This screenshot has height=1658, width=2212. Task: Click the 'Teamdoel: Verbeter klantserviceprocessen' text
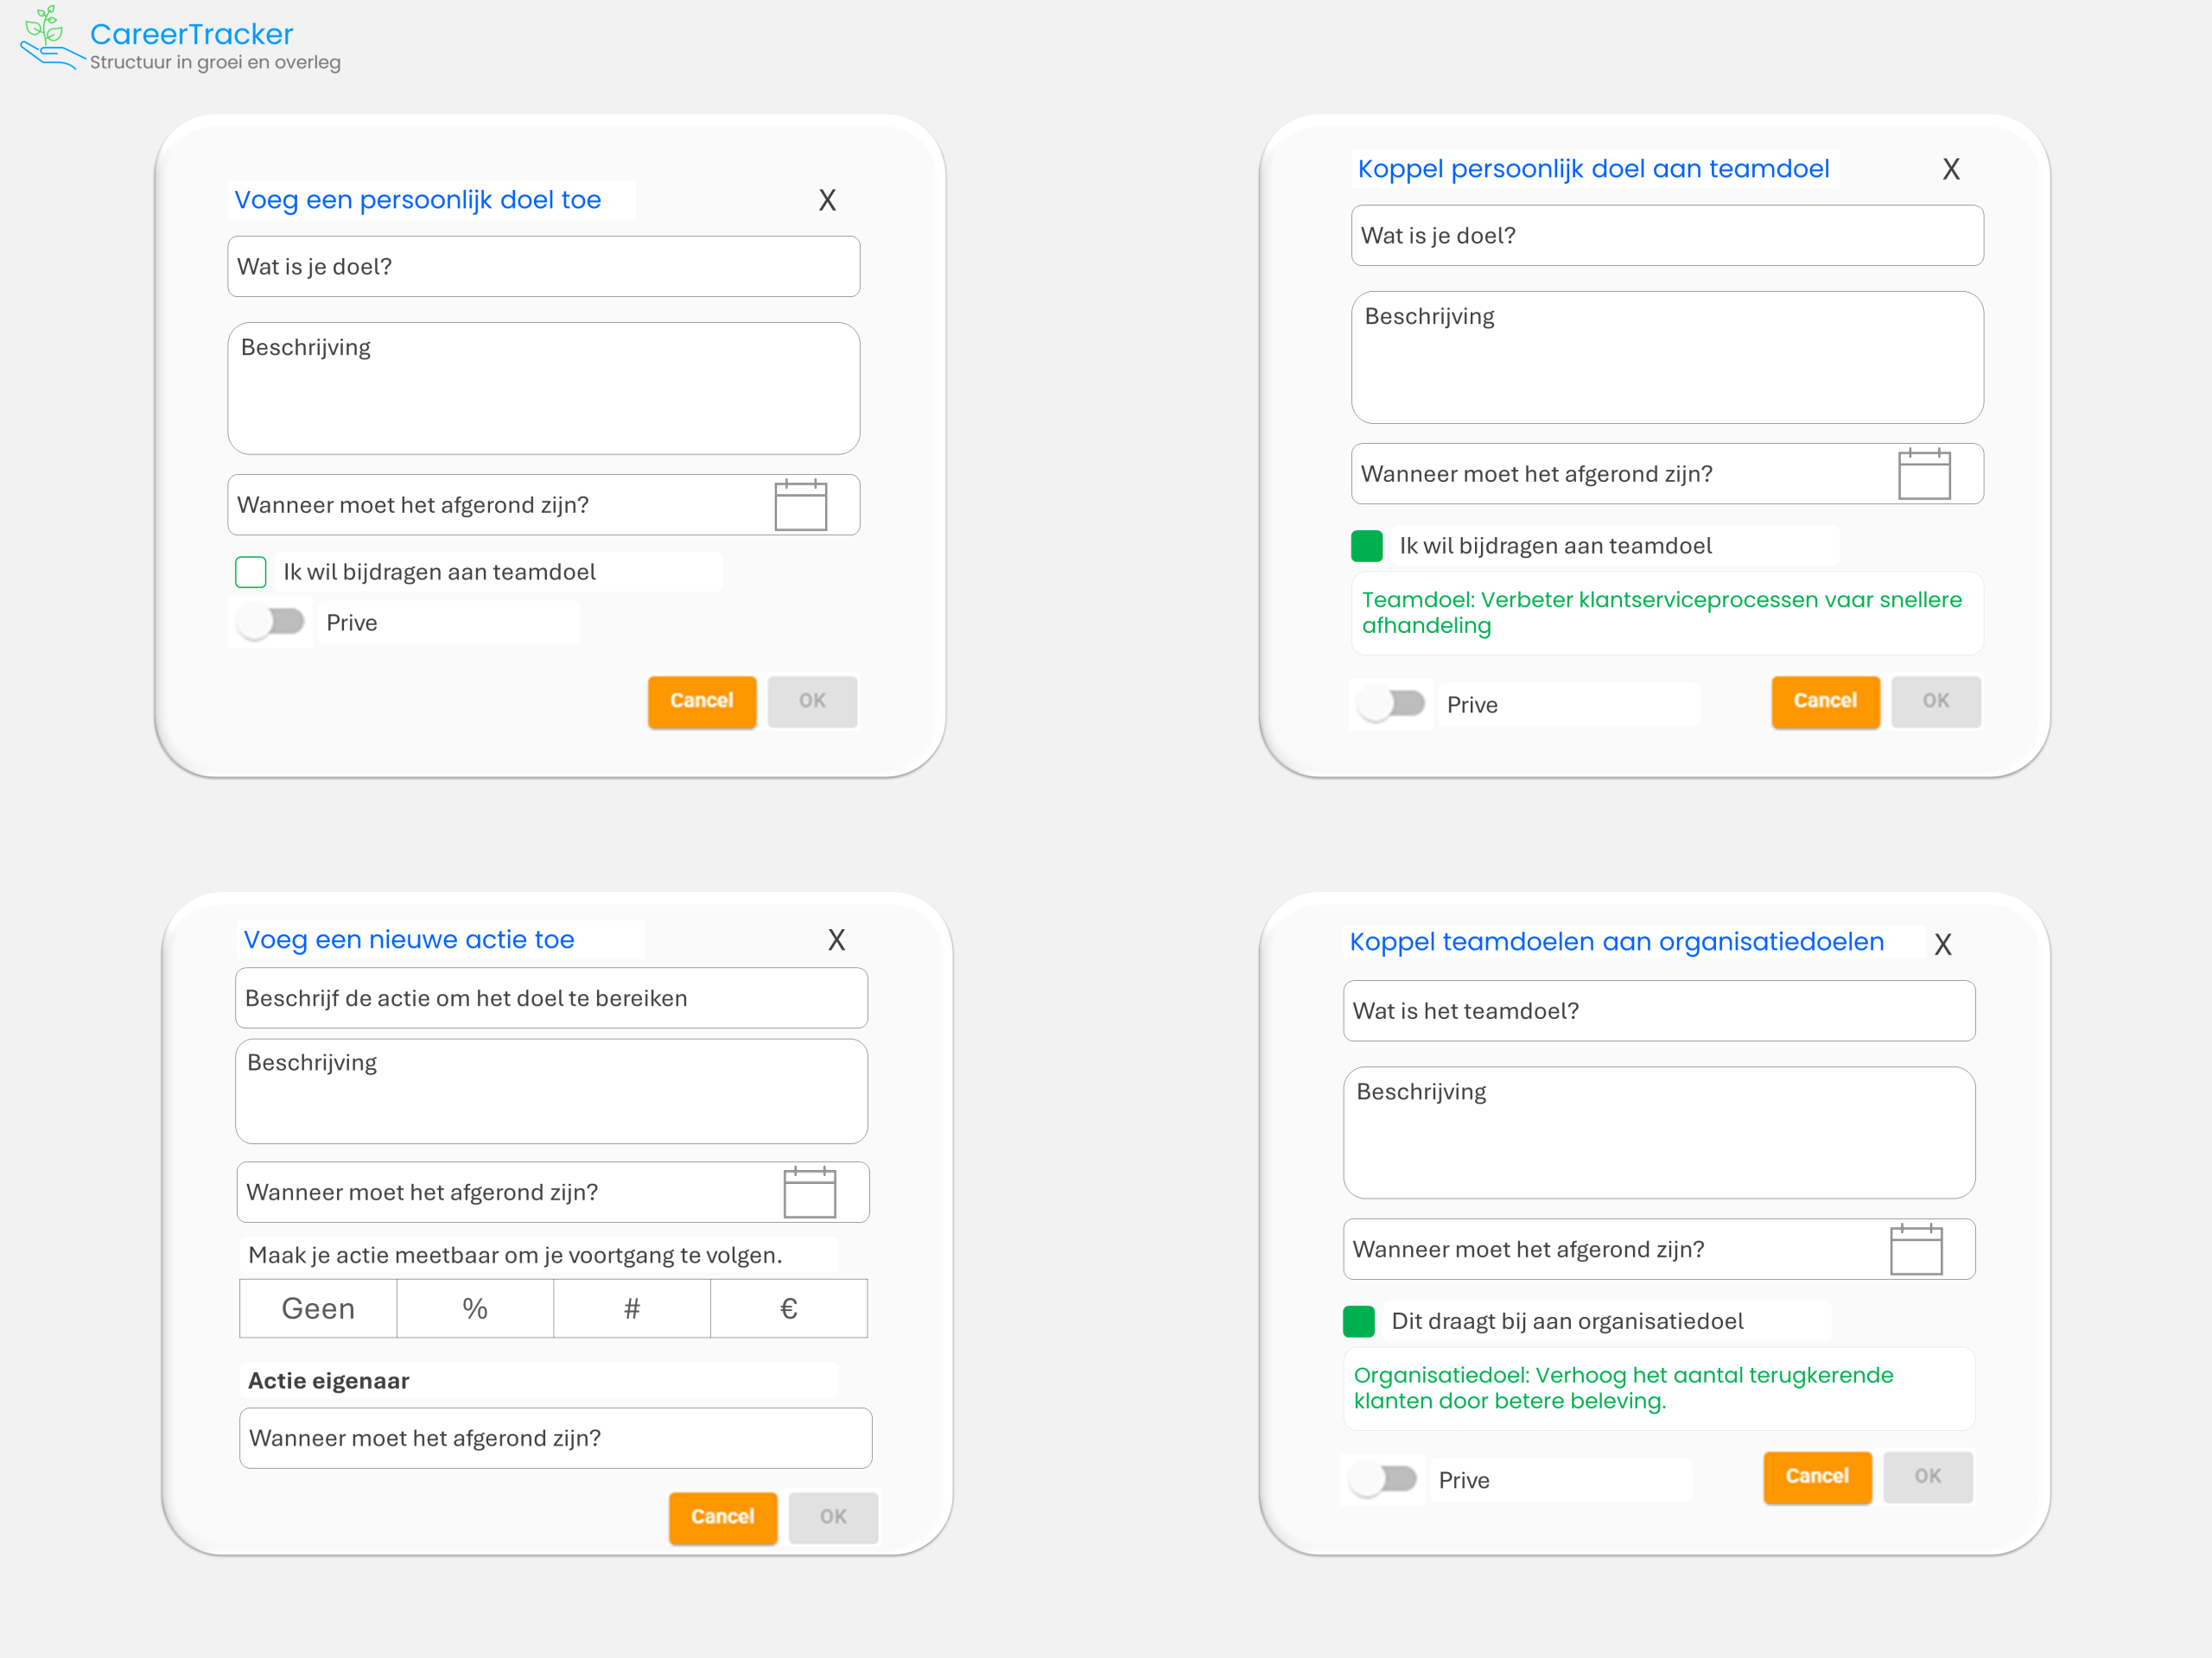(x=1662, y=612)
